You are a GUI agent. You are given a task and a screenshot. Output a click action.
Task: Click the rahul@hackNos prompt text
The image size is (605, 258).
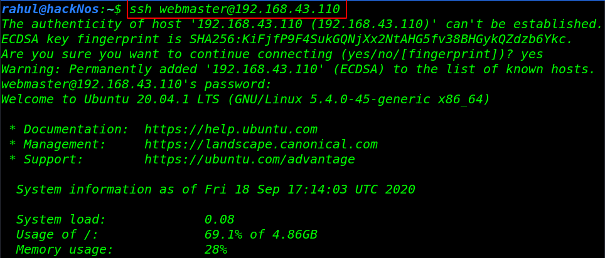[50, 9]
